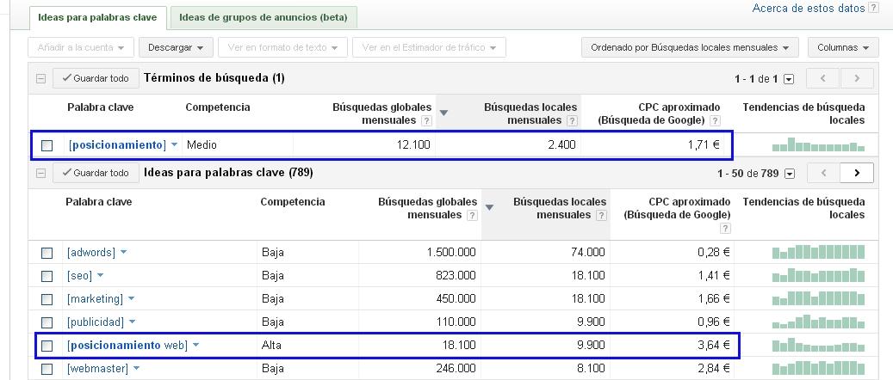
Task: Click Guardar todo in Ideas para palabras clave
Action: point(96,173)
